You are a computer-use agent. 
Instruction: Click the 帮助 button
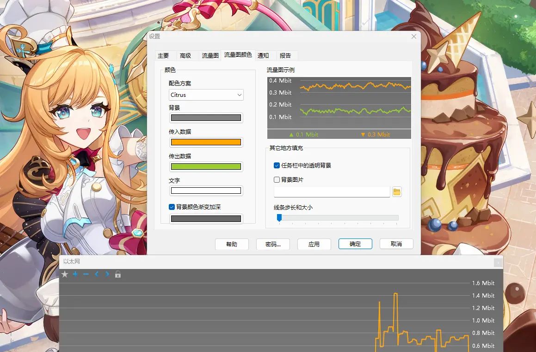pyautogui.click(x=232, y=244)
